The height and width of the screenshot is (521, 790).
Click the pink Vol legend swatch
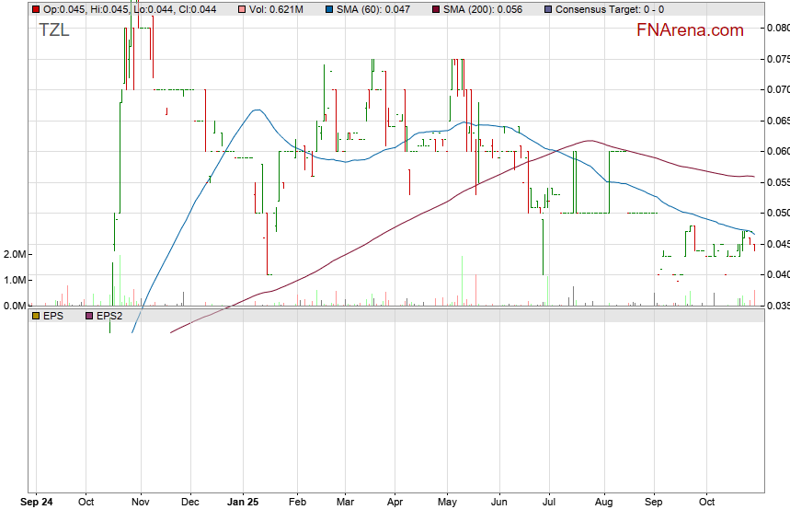[x=242, y=9]
